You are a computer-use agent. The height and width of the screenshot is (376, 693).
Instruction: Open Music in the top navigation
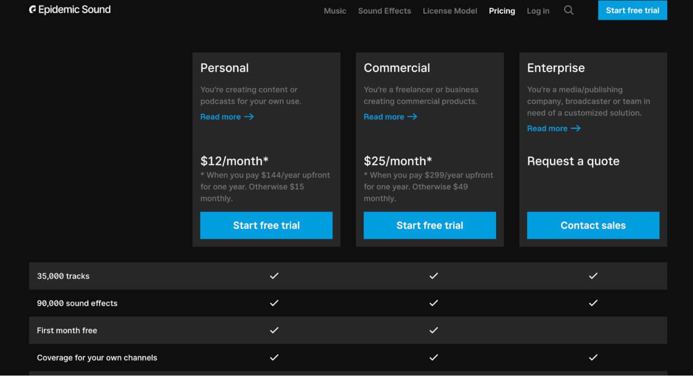(335, 10)
